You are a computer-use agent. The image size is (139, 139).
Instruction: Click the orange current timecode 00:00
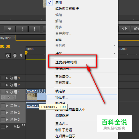pos(5,46)
